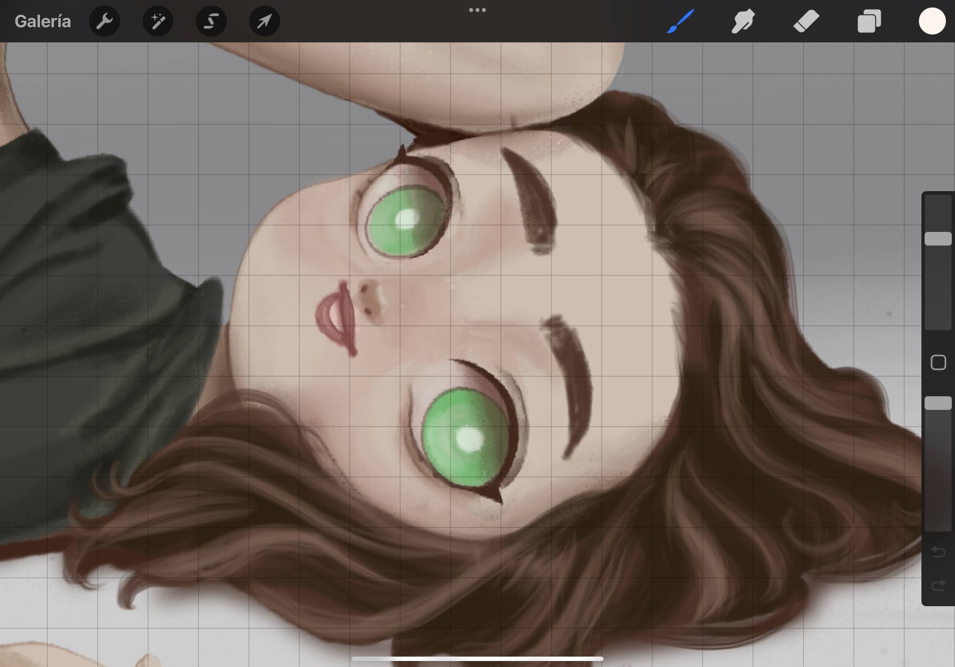Redo with the sidebar redo arrow
Viewport: 955px width, 667px height.
coord(938,585)
